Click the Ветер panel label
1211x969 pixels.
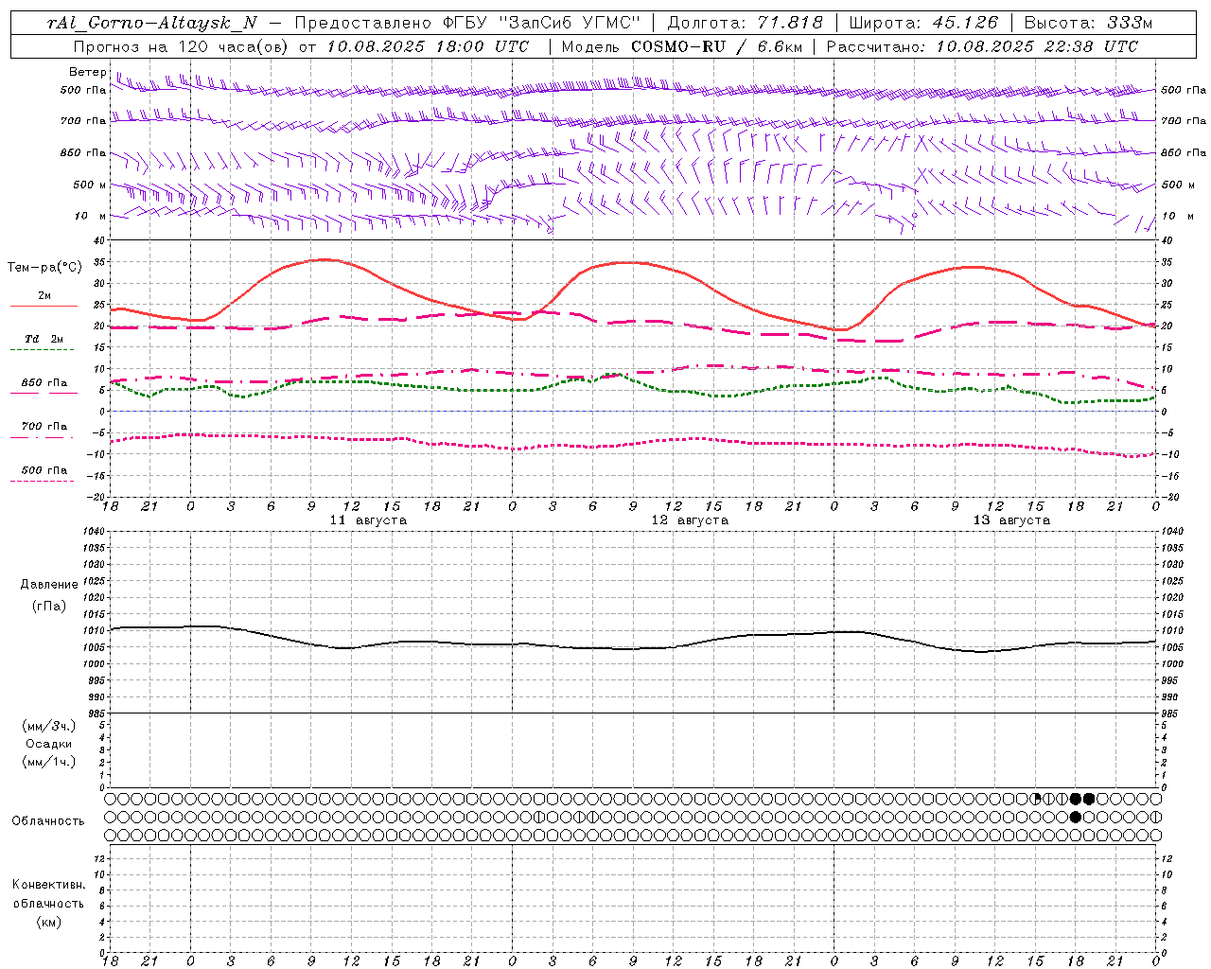tap(88, 72)
